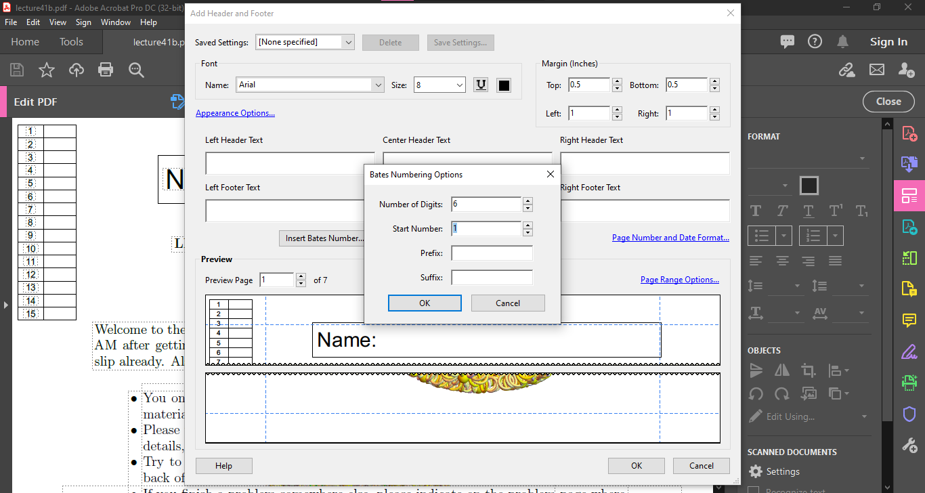Expand the bullet list dropdown arrow
Image resolution: width=925 pixels, height=493 pixels.
(x=784, y=236)
